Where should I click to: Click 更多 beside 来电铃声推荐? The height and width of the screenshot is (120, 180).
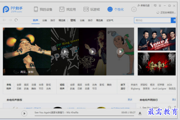coord(130,100)
